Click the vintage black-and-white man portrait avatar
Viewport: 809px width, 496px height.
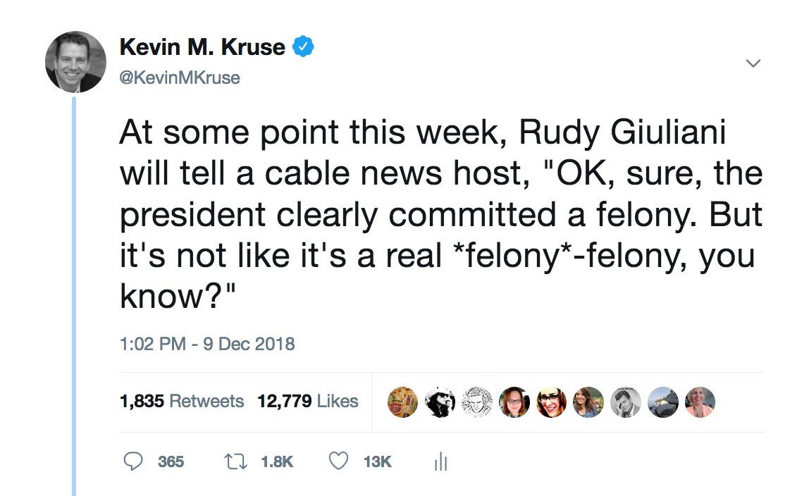click(626, 402)
